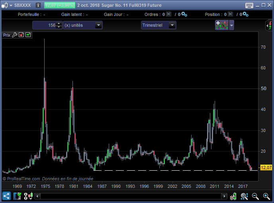Viewport: 274px width, 203px height.
Task: Click the bracket with green check icon
Action: tap(17, 196)
